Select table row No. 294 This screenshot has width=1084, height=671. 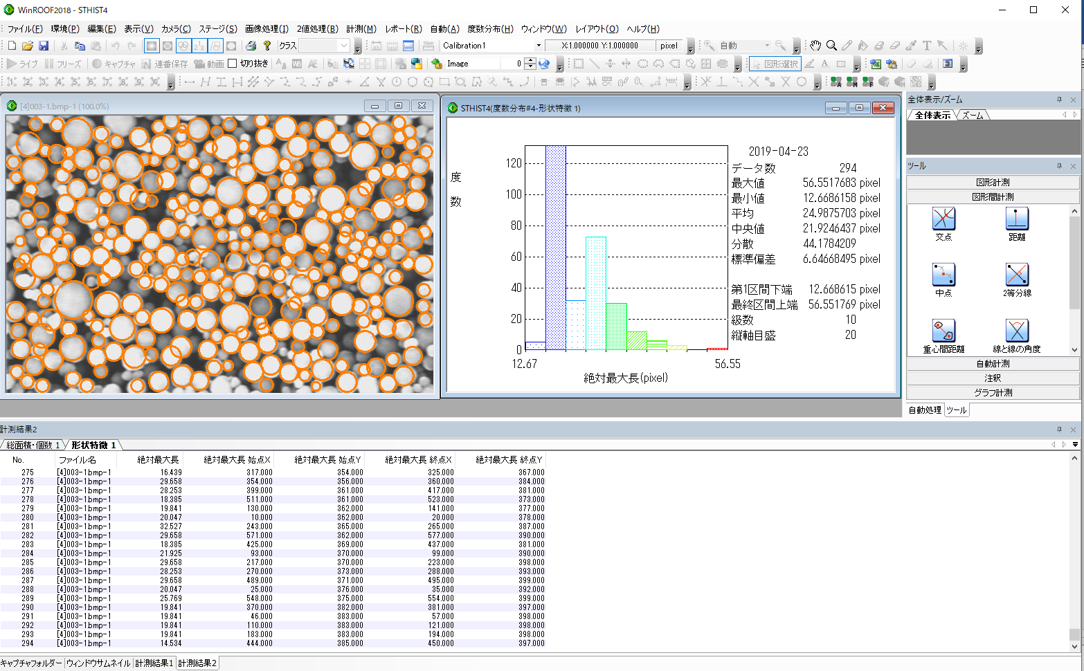273,643
